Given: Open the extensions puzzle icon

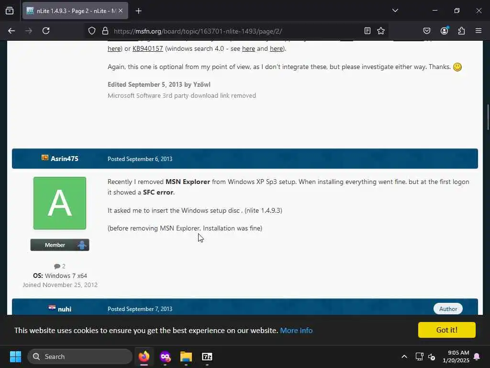Looking at the screenshot, I should [x=461, y=31].
